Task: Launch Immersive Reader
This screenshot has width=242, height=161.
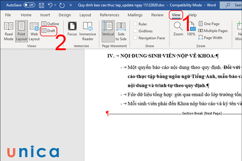Action: tap(88, 31)
